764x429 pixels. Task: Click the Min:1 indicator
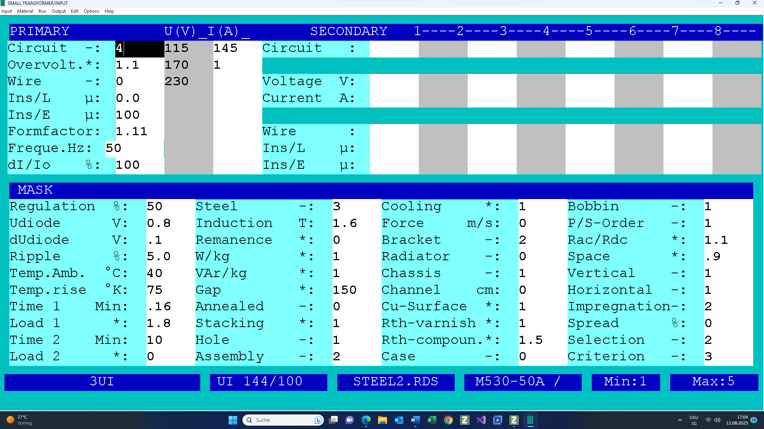[x=626, y=382]
